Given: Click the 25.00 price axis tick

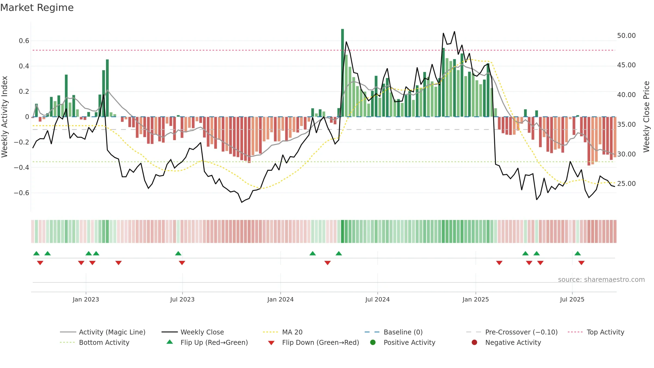Looking at the screenshot, I should click(626, 183).
